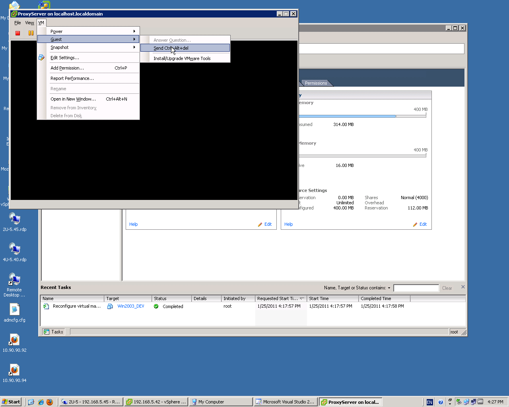Screen dimensions: 509x407
Task: Click the Win2003_DEV virtual machine icon
Action: coord(110,306)
